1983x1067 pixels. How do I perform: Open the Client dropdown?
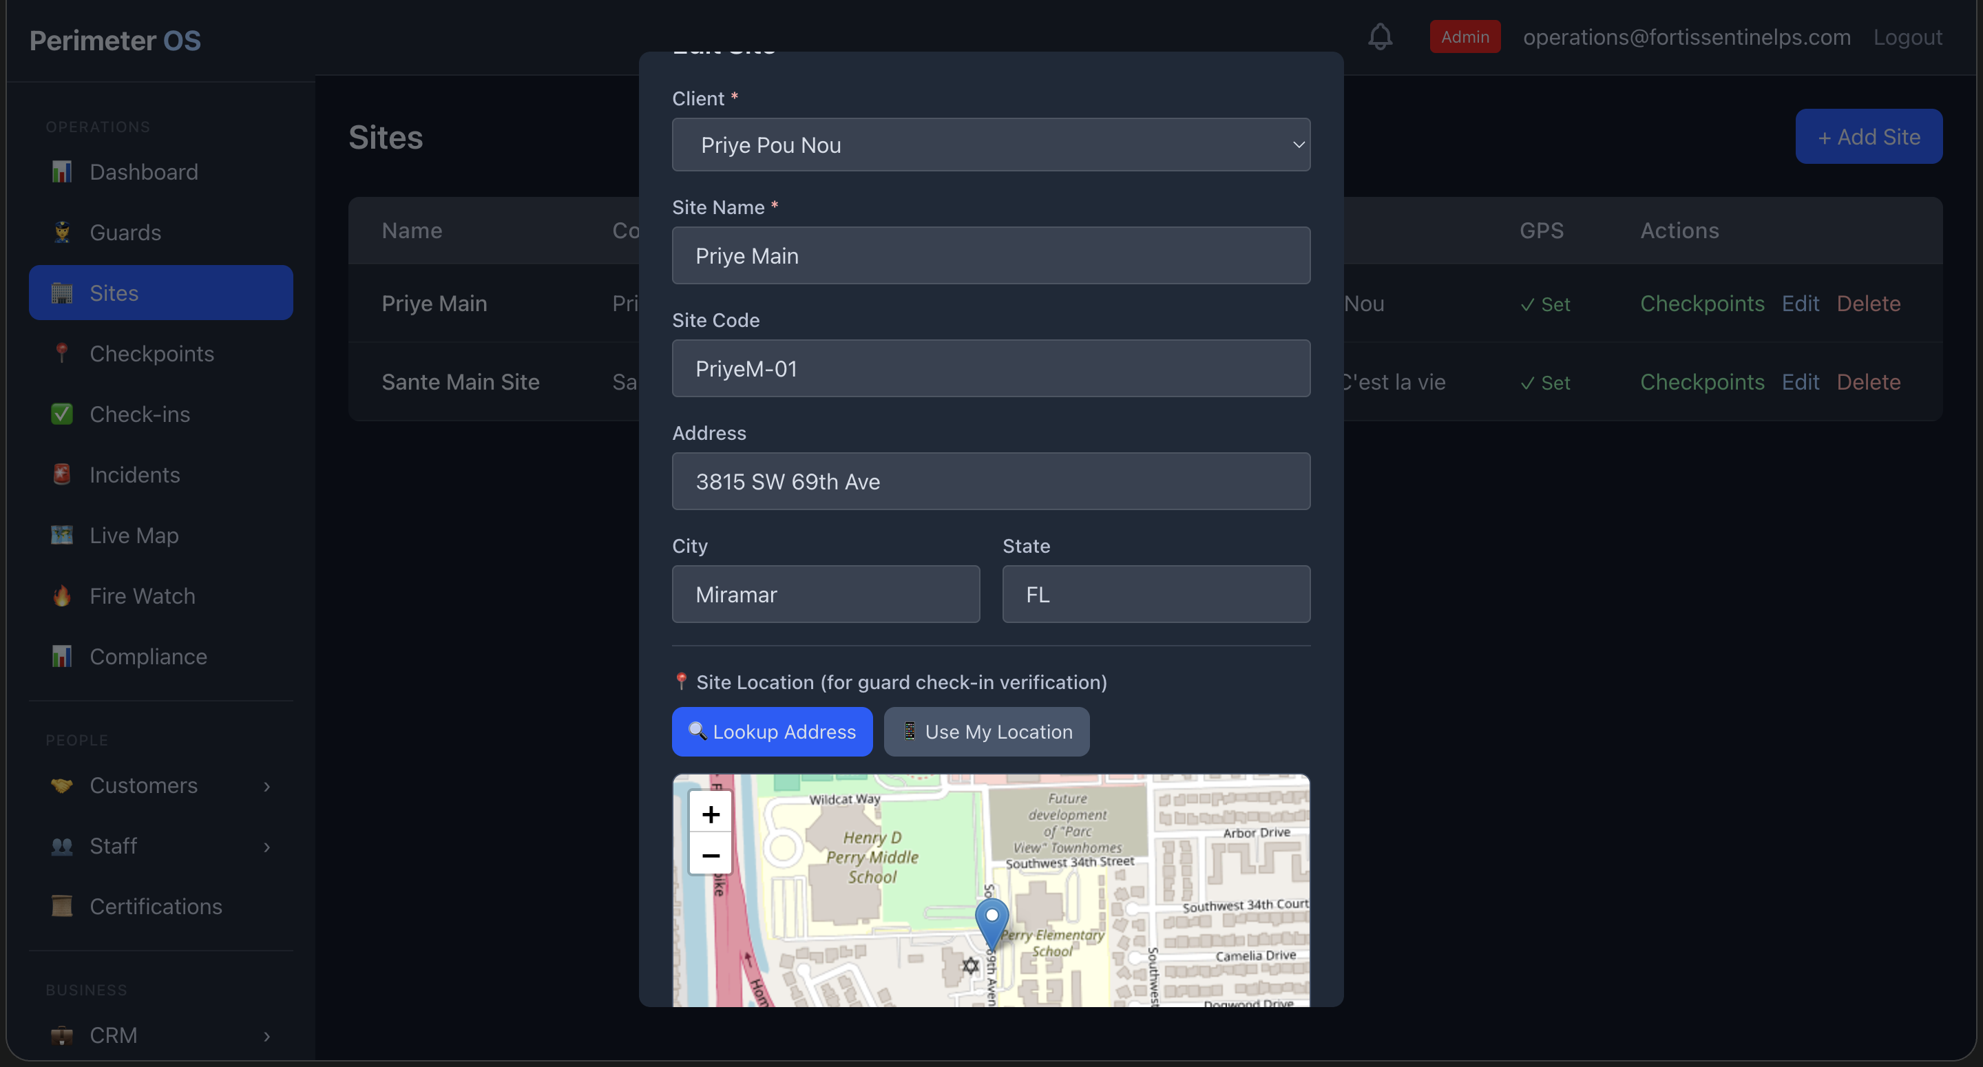click(x=990, y=145)
